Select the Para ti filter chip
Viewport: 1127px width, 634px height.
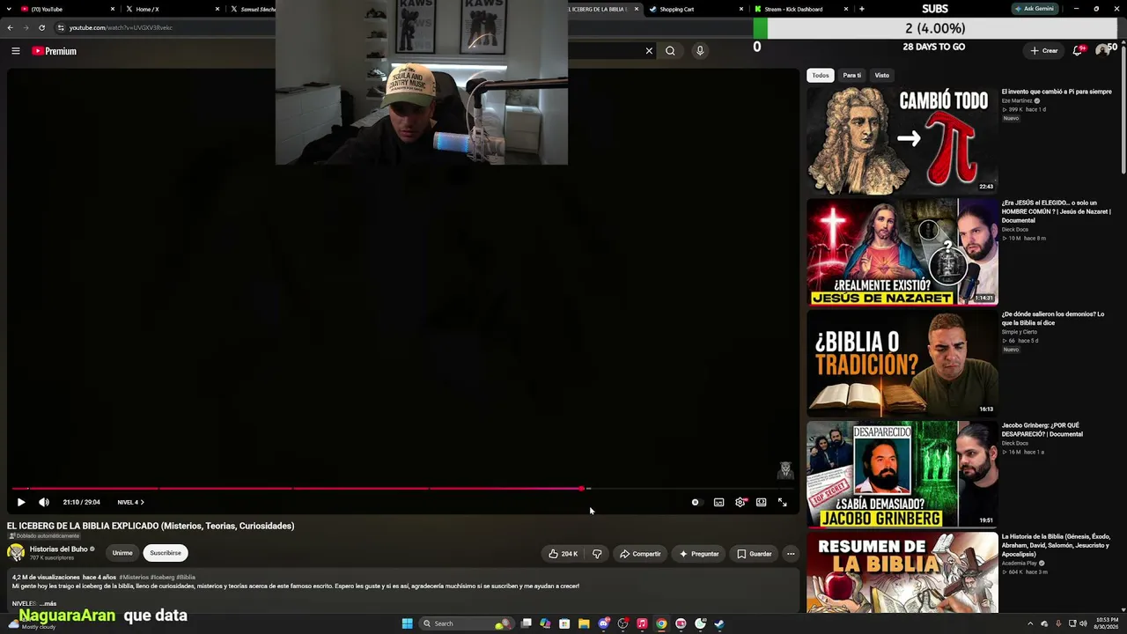[x=852, y=75]
